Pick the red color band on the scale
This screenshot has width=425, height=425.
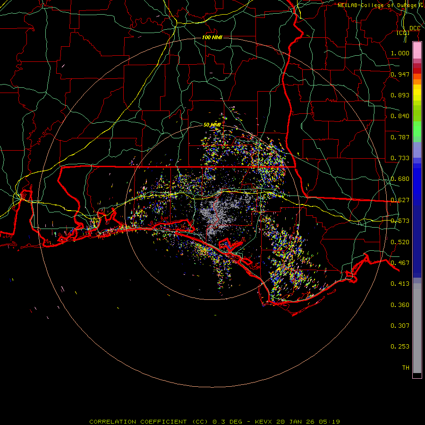(417, 71)
